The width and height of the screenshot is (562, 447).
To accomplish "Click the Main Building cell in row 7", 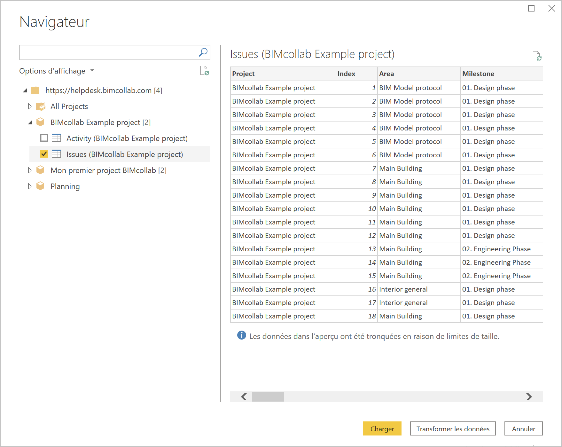I will click(419, 168).
